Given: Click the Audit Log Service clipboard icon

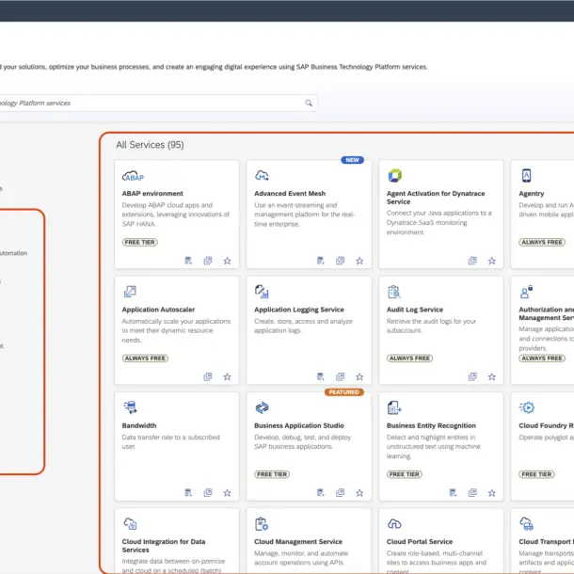Looking at the screenshot, I should 394,292.
